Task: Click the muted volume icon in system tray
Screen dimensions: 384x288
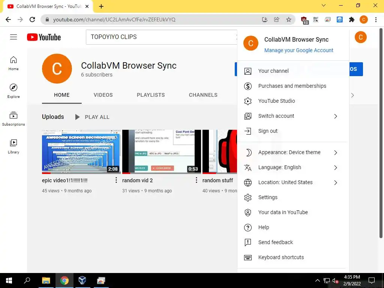Action: pyautogui.click(x=335, y=280)
